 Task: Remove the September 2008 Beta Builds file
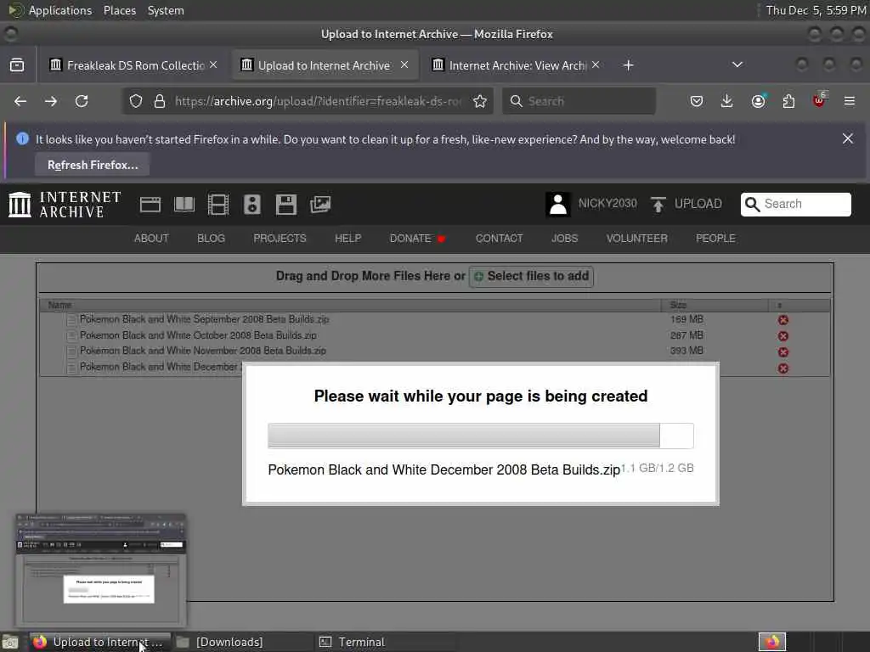pos(782,320)
